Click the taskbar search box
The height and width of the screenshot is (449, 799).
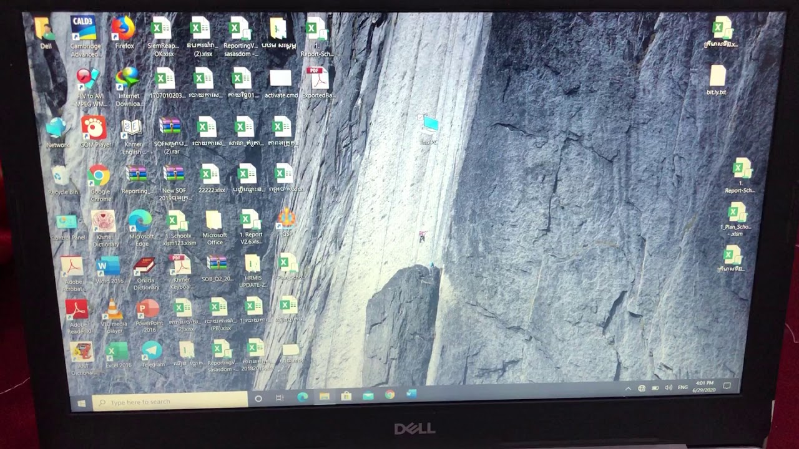tap(170, 402)
